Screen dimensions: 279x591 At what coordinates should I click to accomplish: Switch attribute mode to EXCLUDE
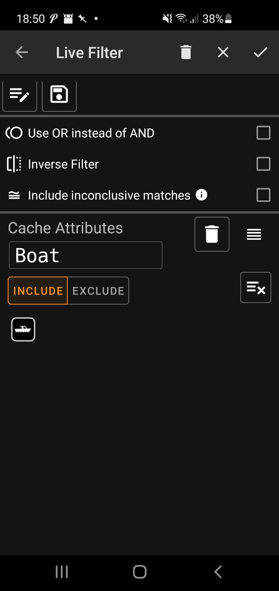coord(98,290)
